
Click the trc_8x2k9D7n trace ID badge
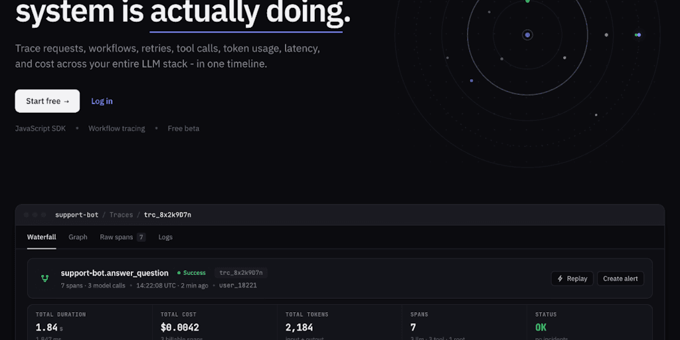click(x=241, y=273)
